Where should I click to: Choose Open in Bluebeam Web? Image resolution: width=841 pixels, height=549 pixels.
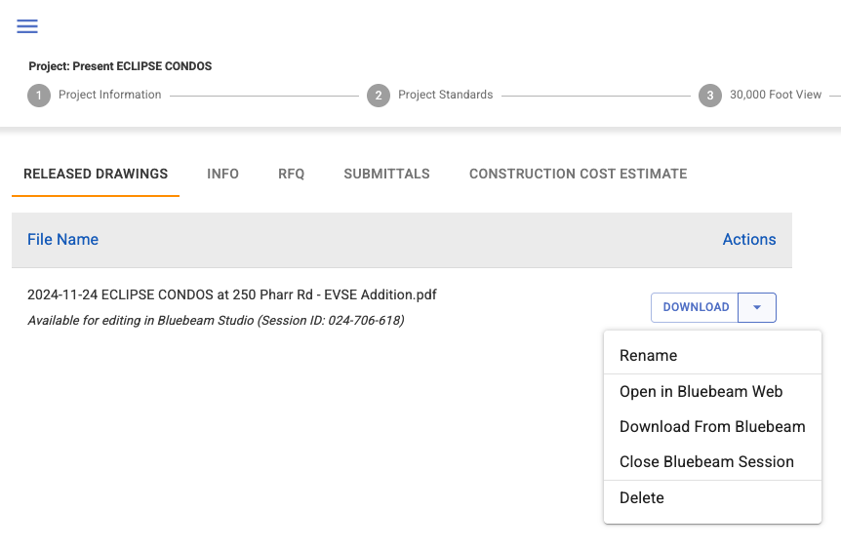701,392
